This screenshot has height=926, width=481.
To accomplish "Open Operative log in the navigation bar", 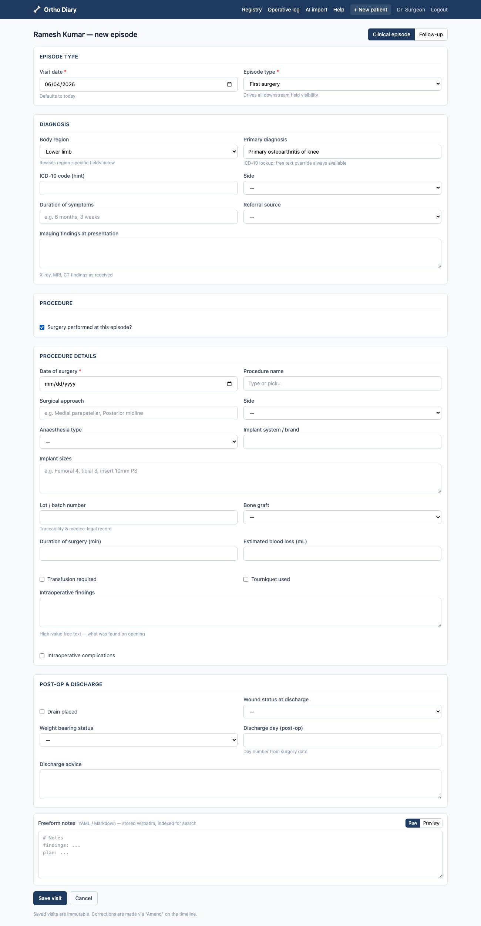I will [x=283, y=10].
